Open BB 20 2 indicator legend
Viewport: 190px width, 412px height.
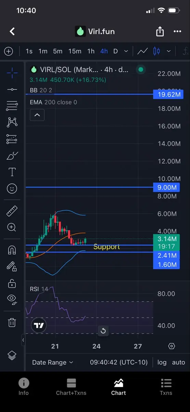[41, 90]
